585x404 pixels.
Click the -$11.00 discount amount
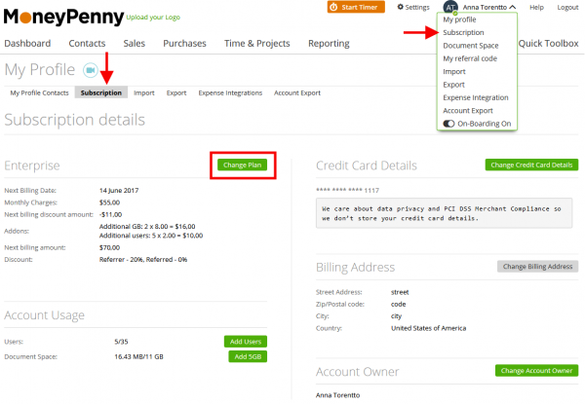click(111, 214)
